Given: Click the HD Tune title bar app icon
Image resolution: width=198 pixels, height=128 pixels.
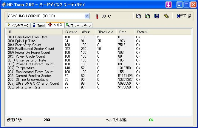Looking at the screenshot, I should tap(4, 4).
